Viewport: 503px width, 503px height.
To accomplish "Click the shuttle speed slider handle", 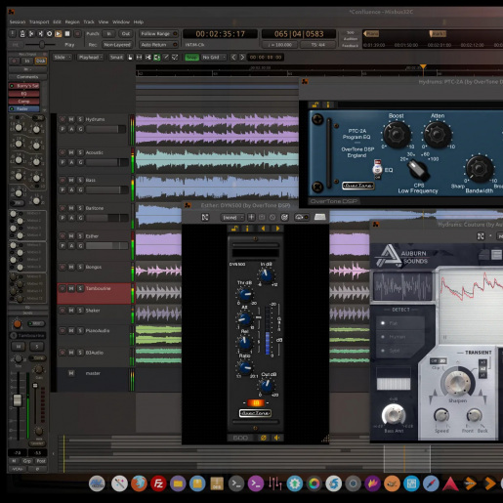I will tap(42, 45).
